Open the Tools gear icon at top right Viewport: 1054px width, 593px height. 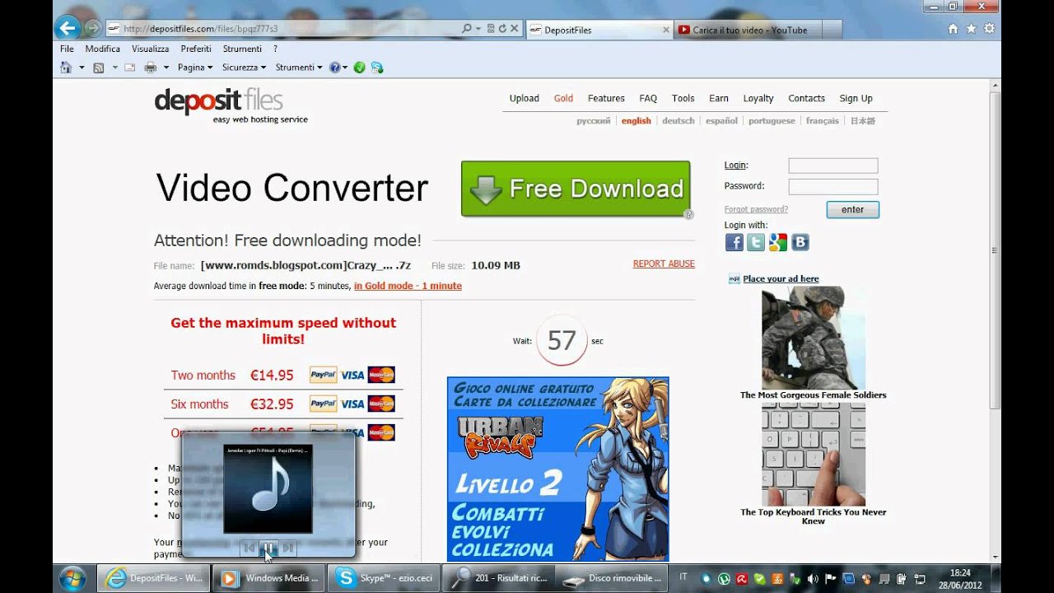(989, 28)
